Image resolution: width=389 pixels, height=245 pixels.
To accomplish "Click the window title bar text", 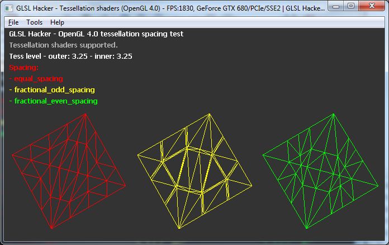I will point(170,8).
